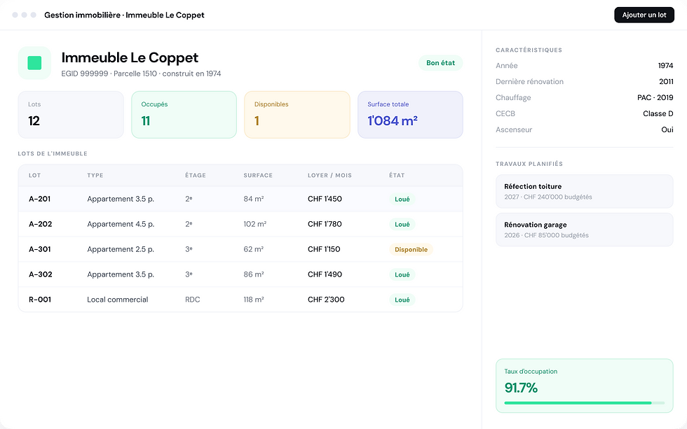687x429 pixels.
Task: Click the Loyer / Mois column header
Action: (329, 176)
